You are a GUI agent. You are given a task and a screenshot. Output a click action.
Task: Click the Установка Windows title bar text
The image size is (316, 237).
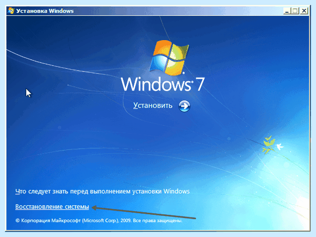[45, 11]
